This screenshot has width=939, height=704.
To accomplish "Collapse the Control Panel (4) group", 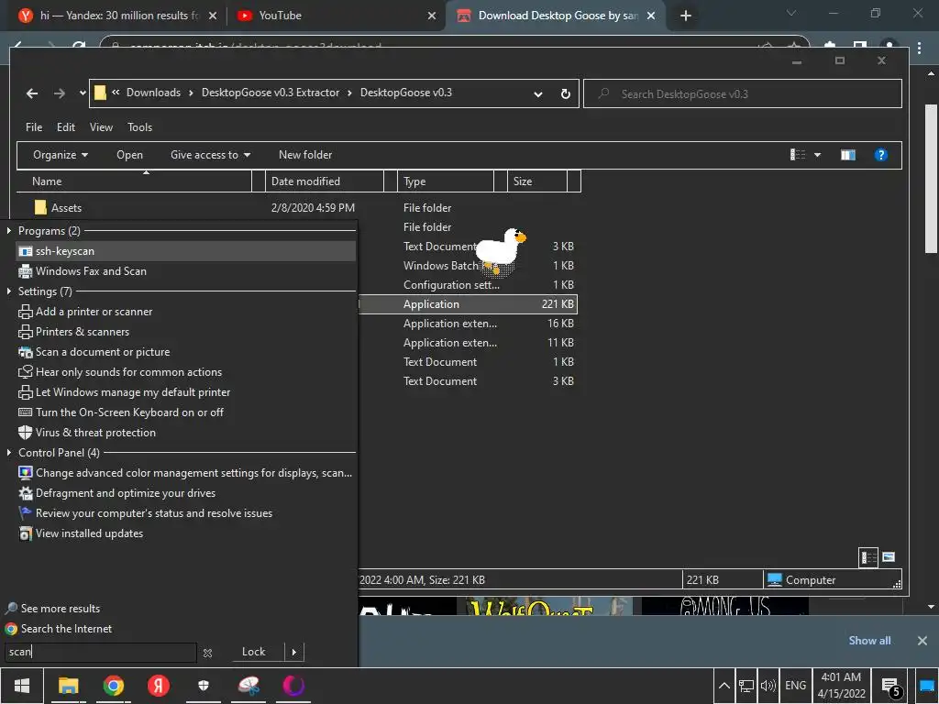I will point(9,453).
